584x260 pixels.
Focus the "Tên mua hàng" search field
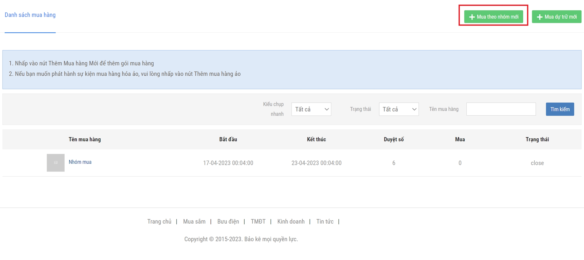click(x=501, y=109)
